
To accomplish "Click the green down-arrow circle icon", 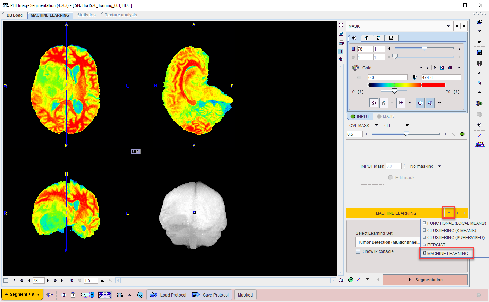I will (351, 280).
